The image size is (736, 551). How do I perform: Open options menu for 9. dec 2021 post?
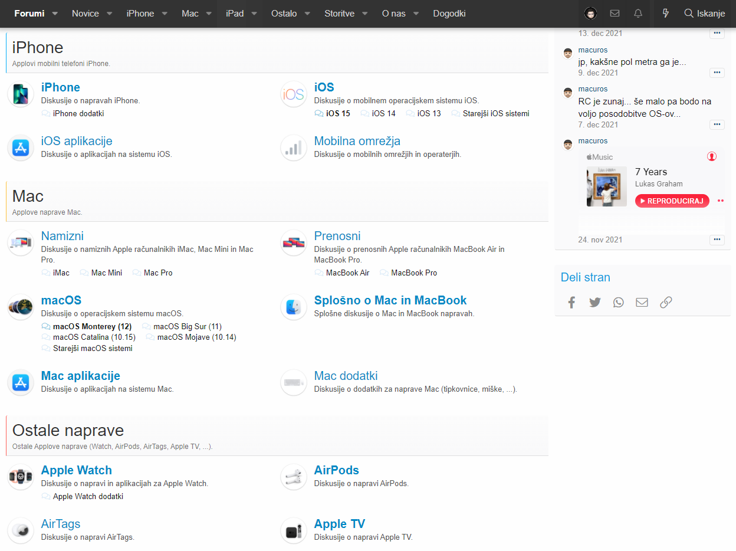click(717, 73)
